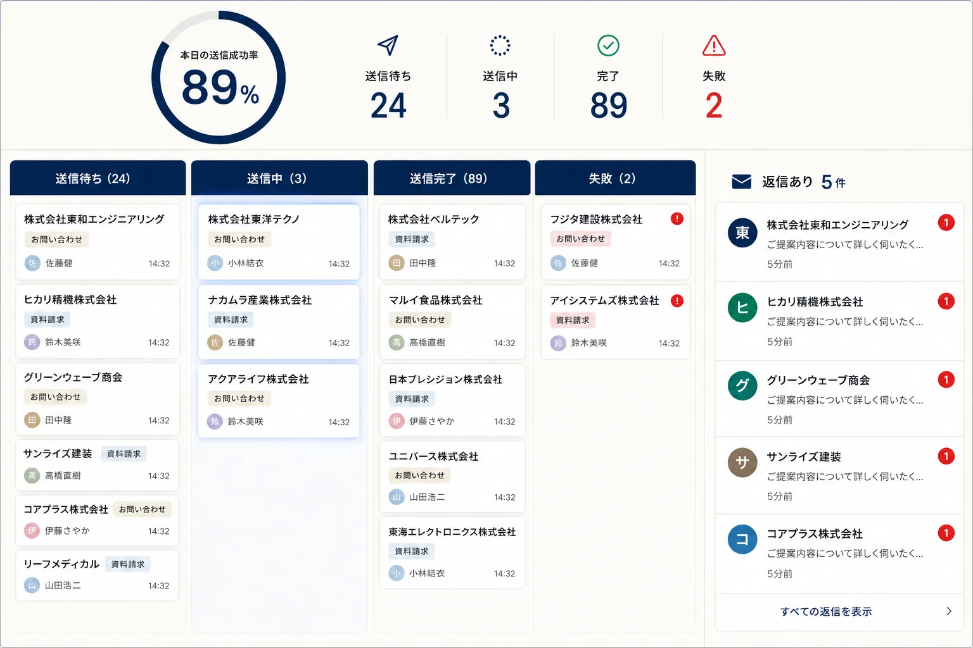Viewport: 973px width, 648px height.
Task: Select the 送信中 (3) column header
Action: click(279, 178)
